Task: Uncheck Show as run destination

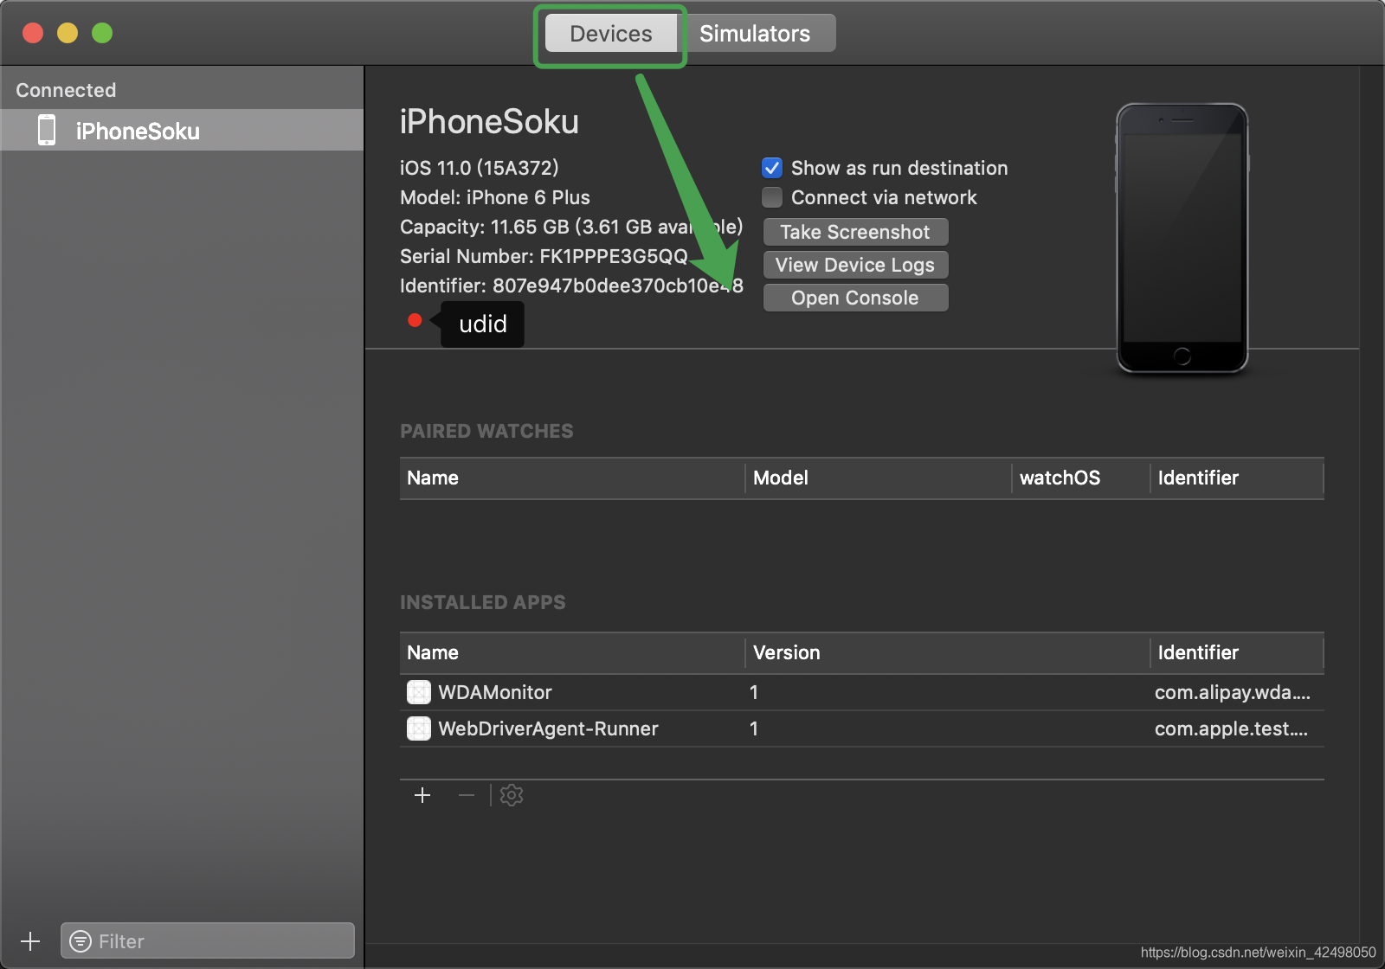Action: [772, 168]
